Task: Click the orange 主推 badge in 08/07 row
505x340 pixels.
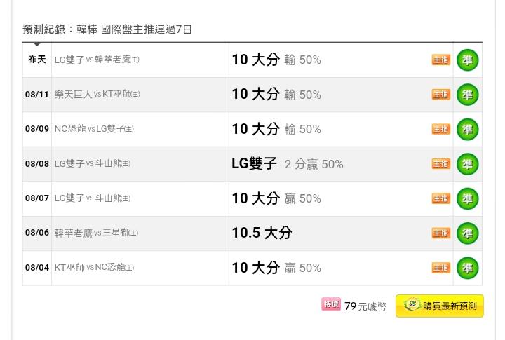Action: click(x=441, y=198)
